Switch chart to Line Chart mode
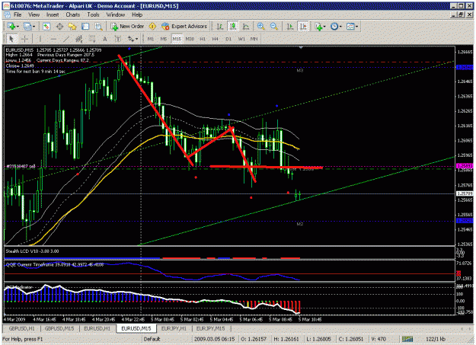Viewport: 476px width, 345px height. pos(246,27)
